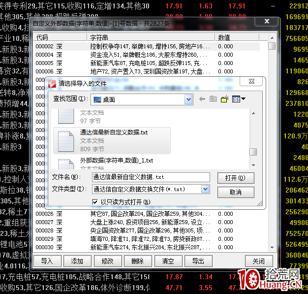The width and height of the screenshot is (308, 294).
Task: Click the 导入 button
Action: pos(47,261)
